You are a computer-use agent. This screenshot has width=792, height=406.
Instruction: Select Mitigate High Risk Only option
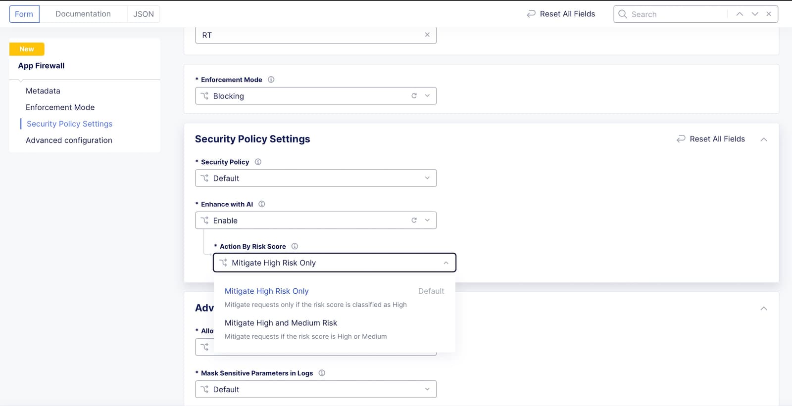(267, 291)
